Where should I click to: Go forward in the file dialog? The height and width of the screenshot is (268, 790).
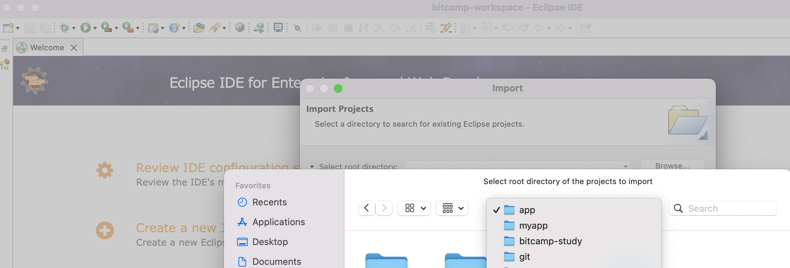pos(384,208)
